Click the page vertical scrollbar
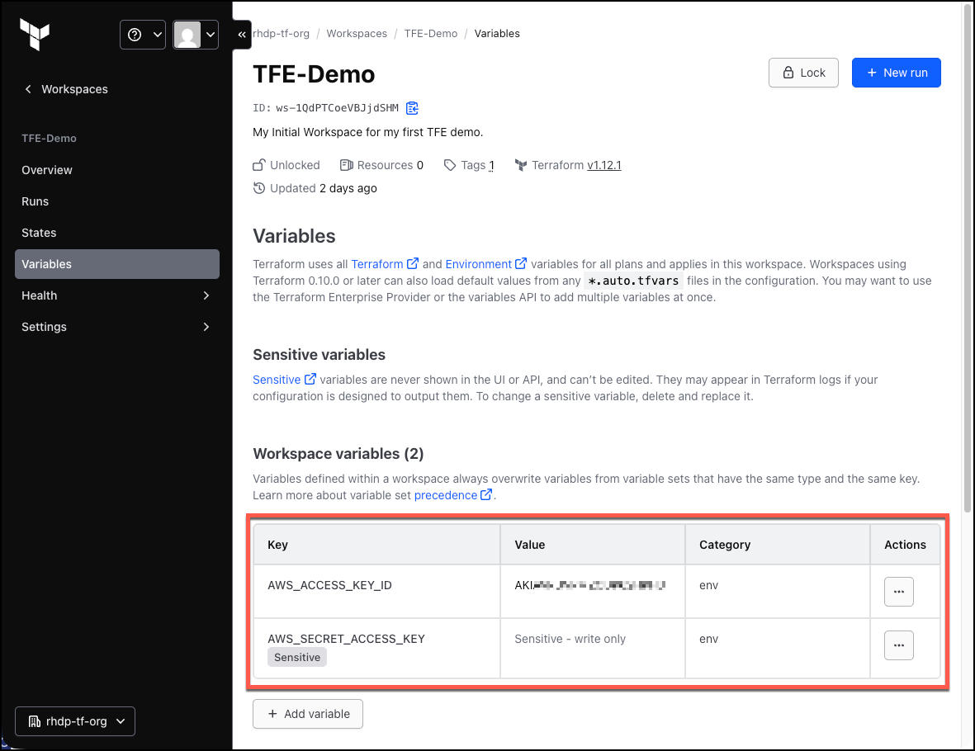975x751 pixels. 967,257
